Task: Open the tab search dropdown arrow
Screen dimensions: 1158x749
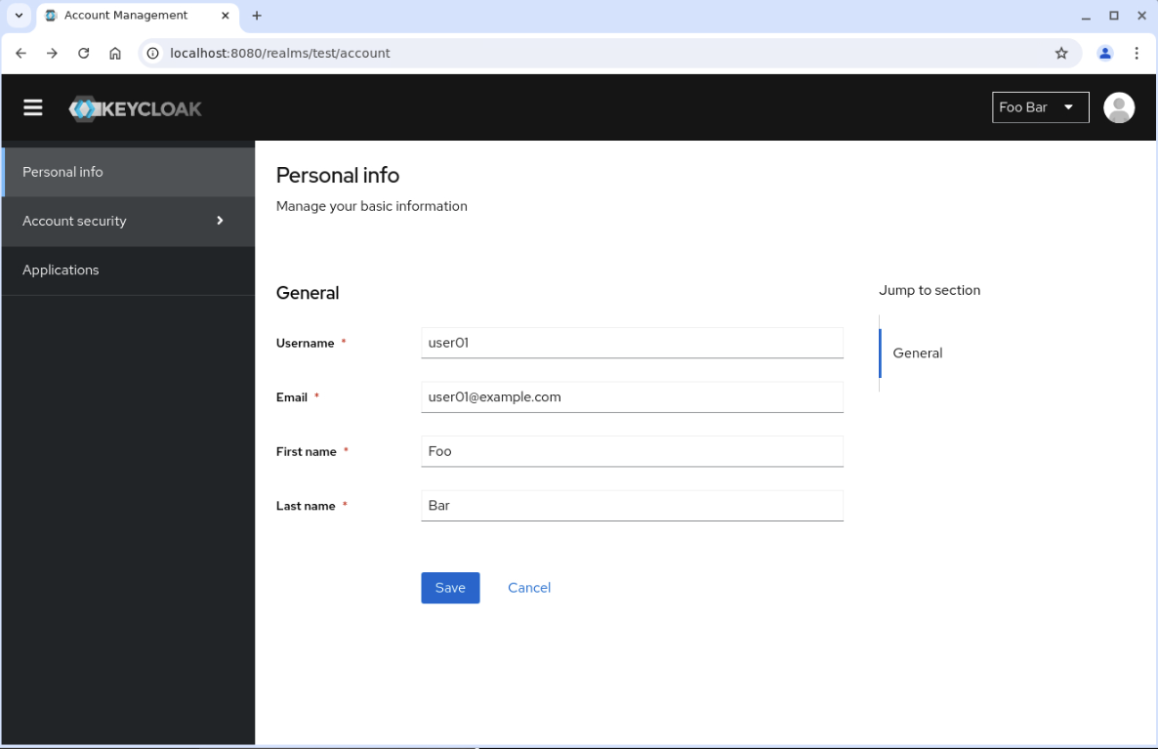Action: (20, 16)
